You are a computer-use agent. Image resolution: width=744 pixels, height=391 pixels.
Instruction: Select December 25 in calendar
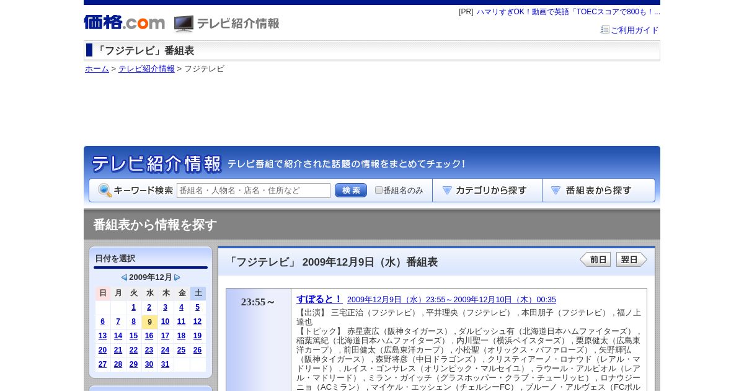pyautogui.click(x=181, y=350)
